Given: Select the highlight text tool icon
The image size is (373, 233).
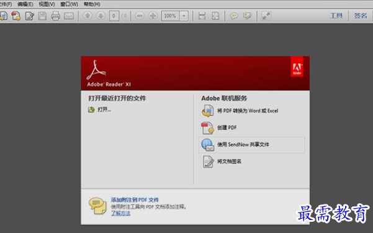Looking at the screenshot, I should pyautogui.click(x=247, y=16).
